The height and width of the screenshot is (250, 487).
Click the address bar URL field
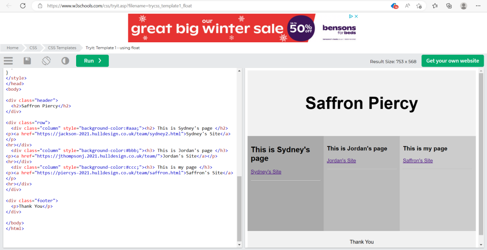coord(190,6)
